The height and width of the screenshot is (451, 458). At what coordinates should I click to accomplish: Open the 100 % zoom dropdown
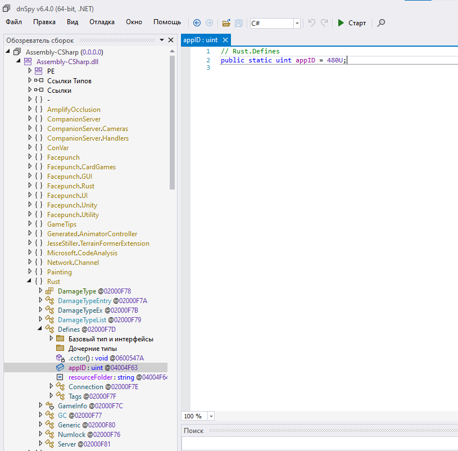211,417
